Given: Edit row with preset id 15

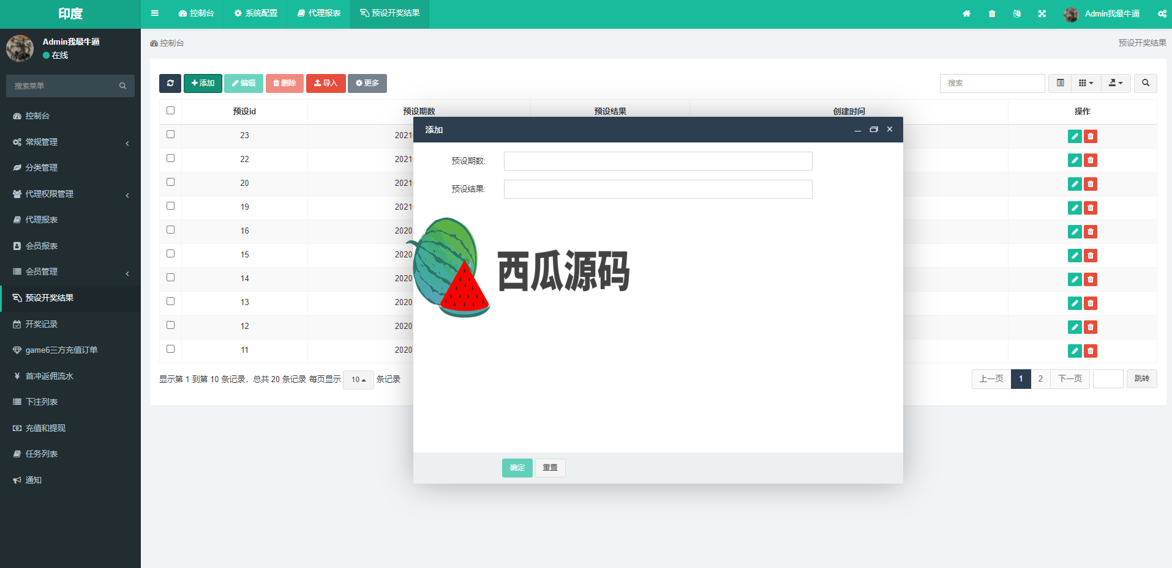Looking at the screenshot, I should coord(1075,256).
